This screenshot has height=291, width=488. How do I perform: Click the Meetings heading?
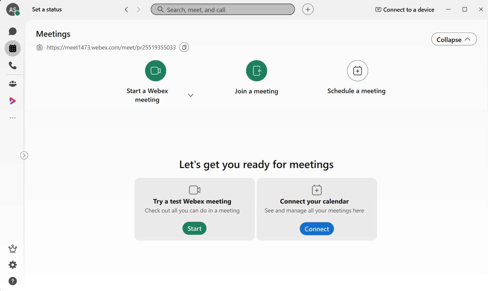tap(53, 34)
